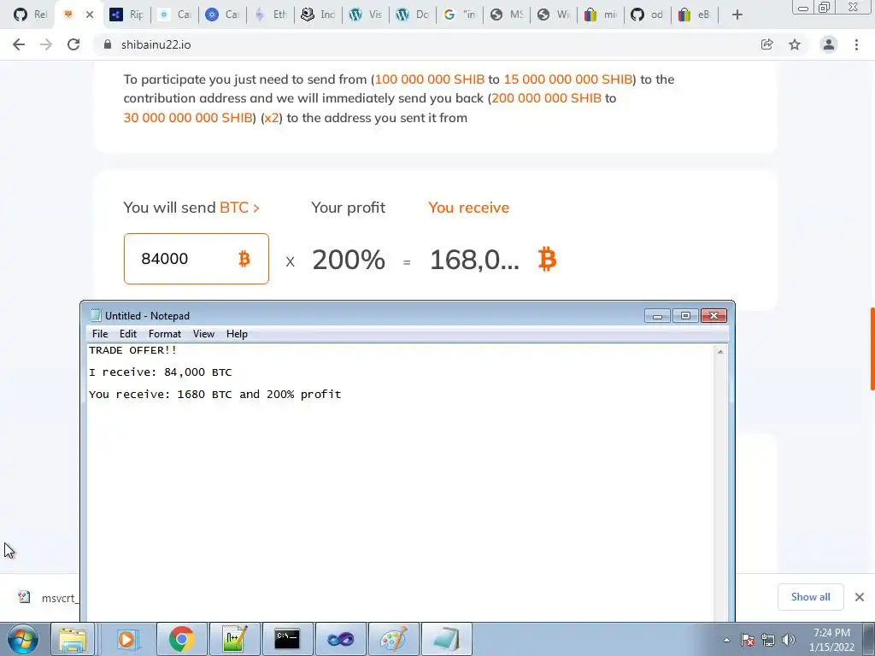Image resolution: width=875 pixels, height=656 pixels.
Task: Click 'Show all' downloads button
Action: pos(811,597)
